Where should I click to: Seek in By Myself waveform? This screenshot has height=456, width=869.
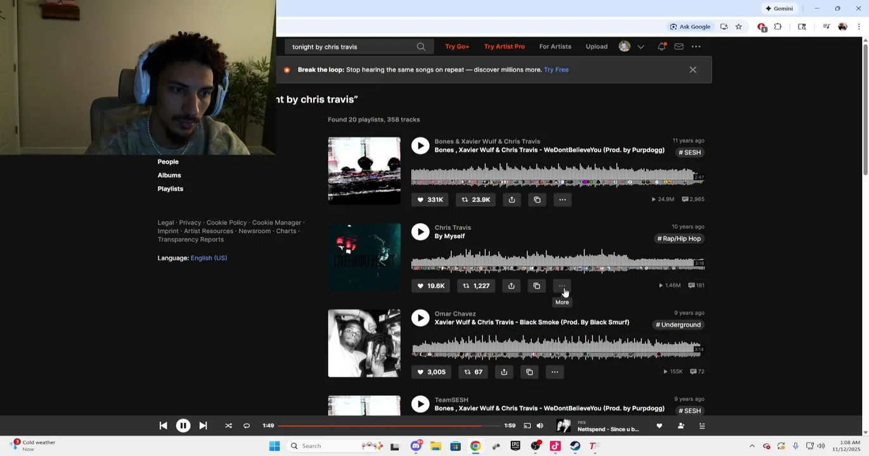[x=557, y=261]
